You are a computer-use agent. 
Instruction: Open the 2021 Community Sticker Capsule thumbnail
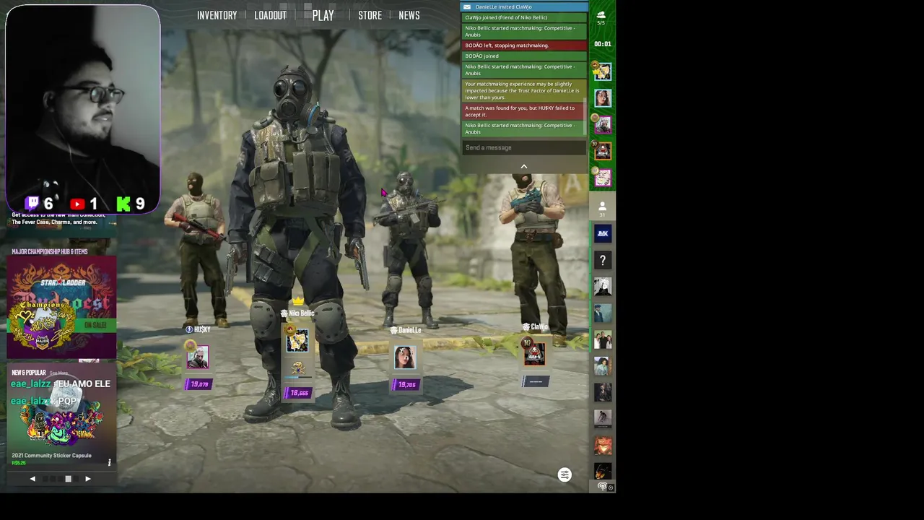click(x=61, y=422)
